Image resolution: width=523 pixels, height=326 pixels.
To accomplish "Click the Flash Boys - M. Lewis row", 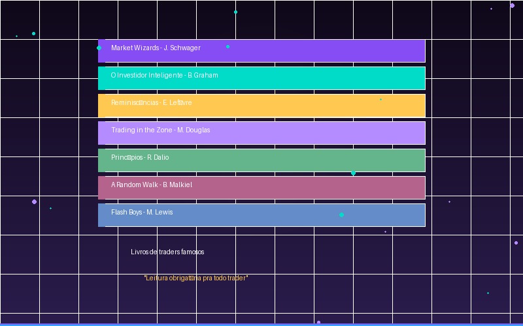I will tap(261, 215).
